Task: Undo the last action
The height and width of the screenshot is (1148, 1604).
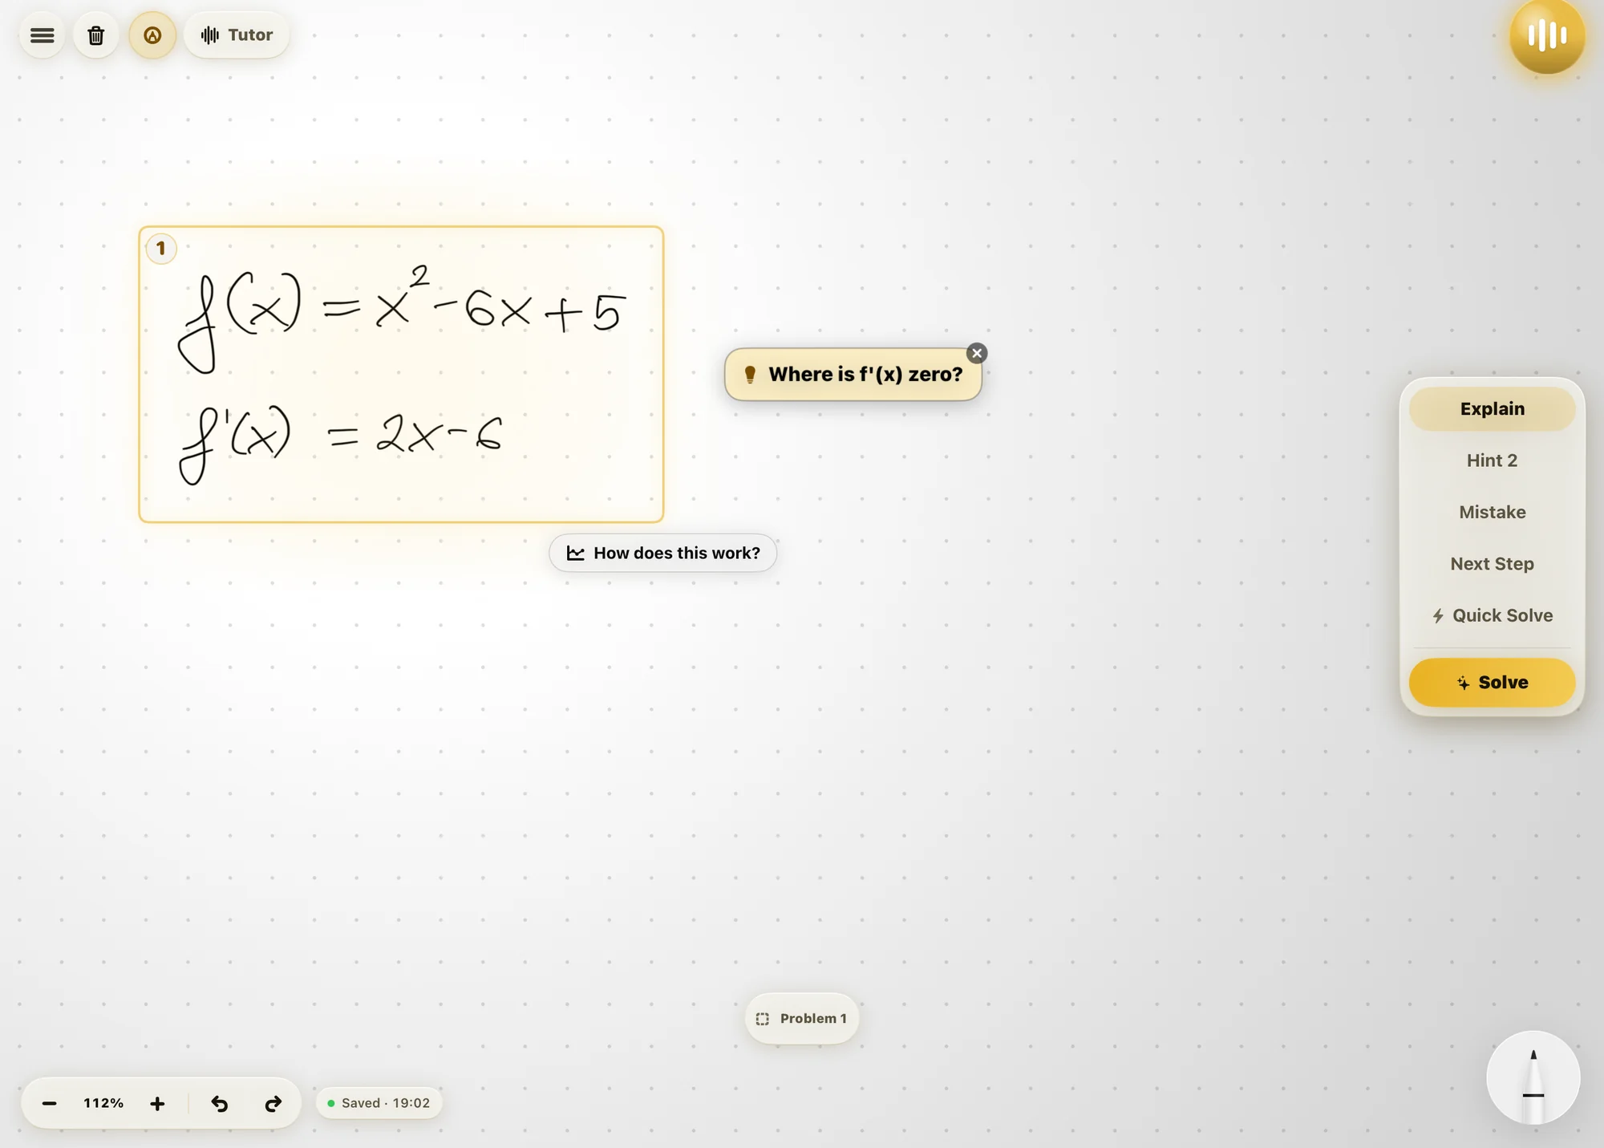Action: [219, 1104]
